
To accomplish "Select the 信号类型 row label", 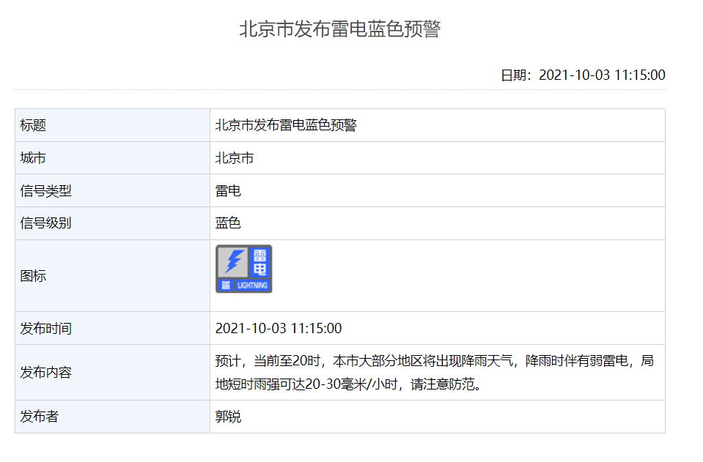I will pos(45,191).
